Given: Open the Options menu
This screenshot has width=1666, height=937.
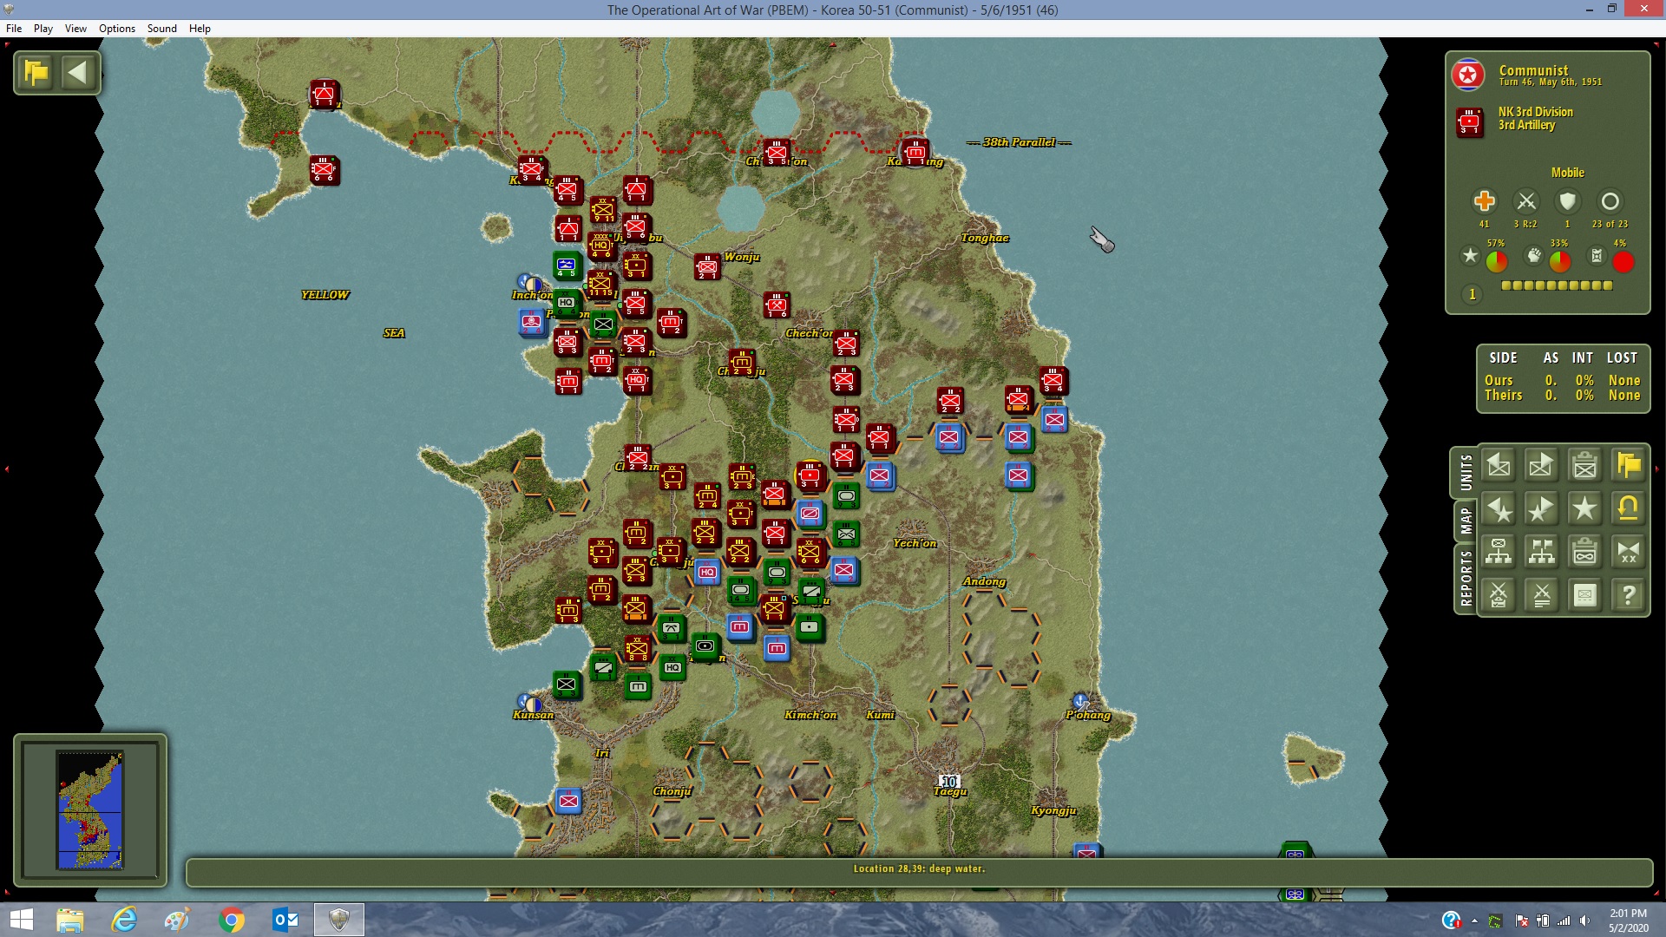Looking at the screenshot, I should pyautogui.click(x=117, y=28).
